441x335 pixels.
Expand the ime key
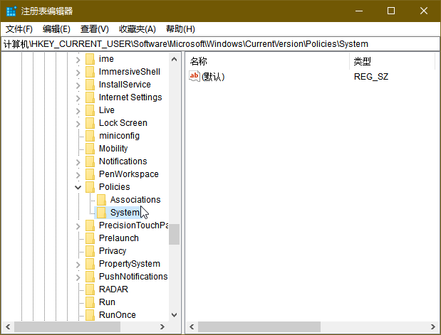(78, 60)
